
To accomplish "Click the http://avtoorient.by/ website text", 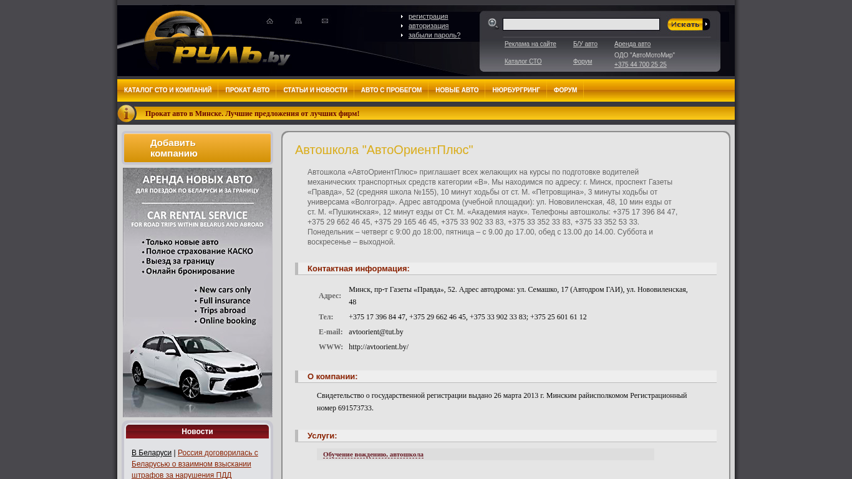I will tap(379, 347).
